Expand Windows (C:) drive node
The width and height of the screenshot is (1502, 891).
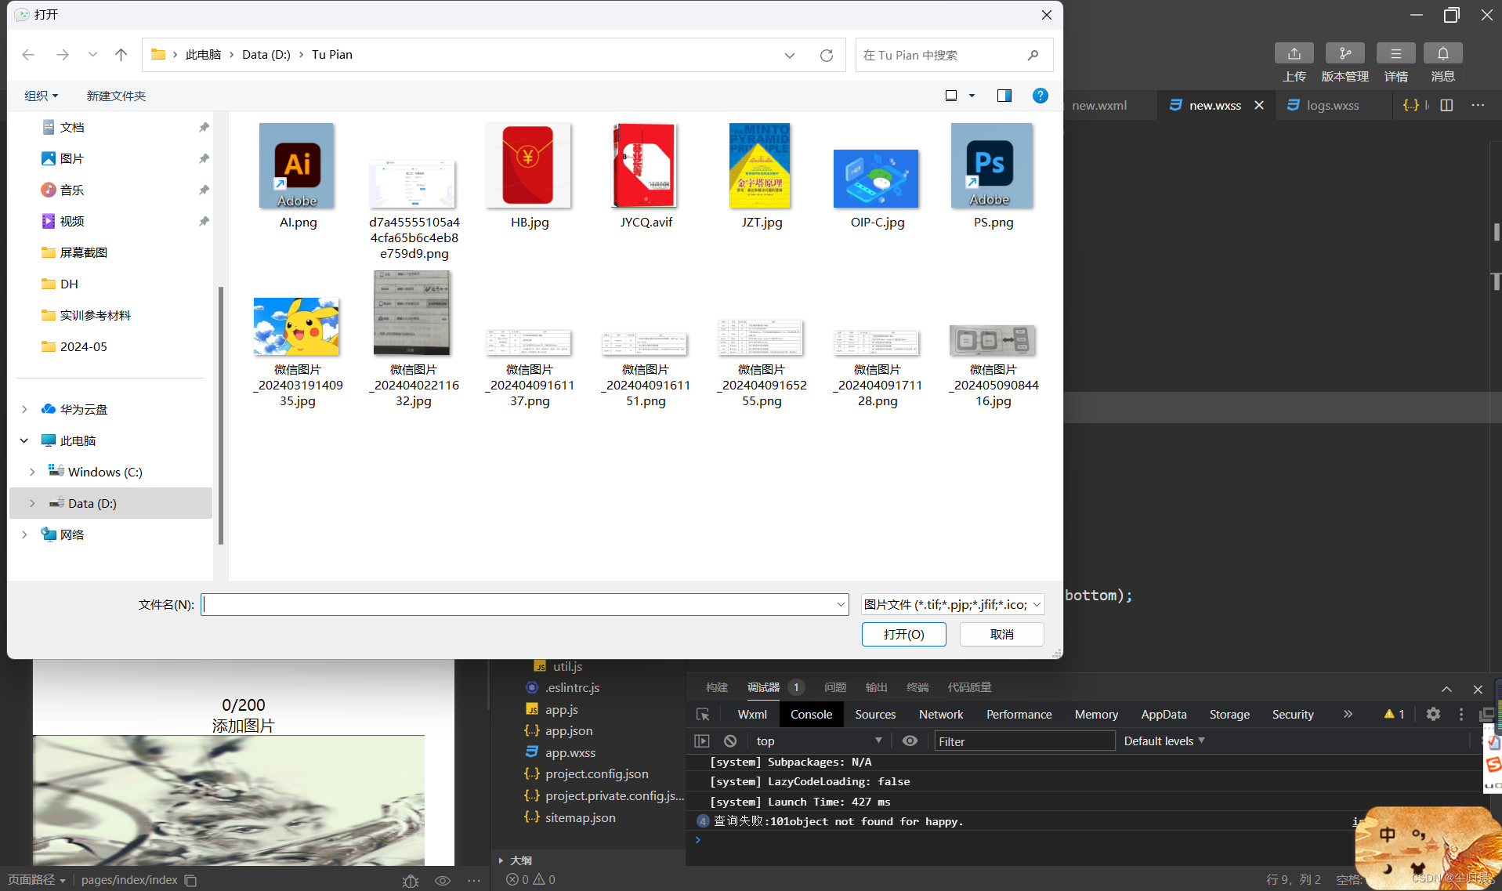tap(32, 472)
